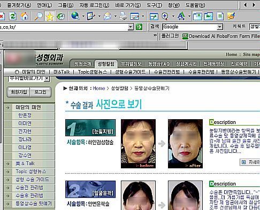The image size is (260, 210).
Task: Open the 수술전관리법 submenu link
Action: (167, 72)
